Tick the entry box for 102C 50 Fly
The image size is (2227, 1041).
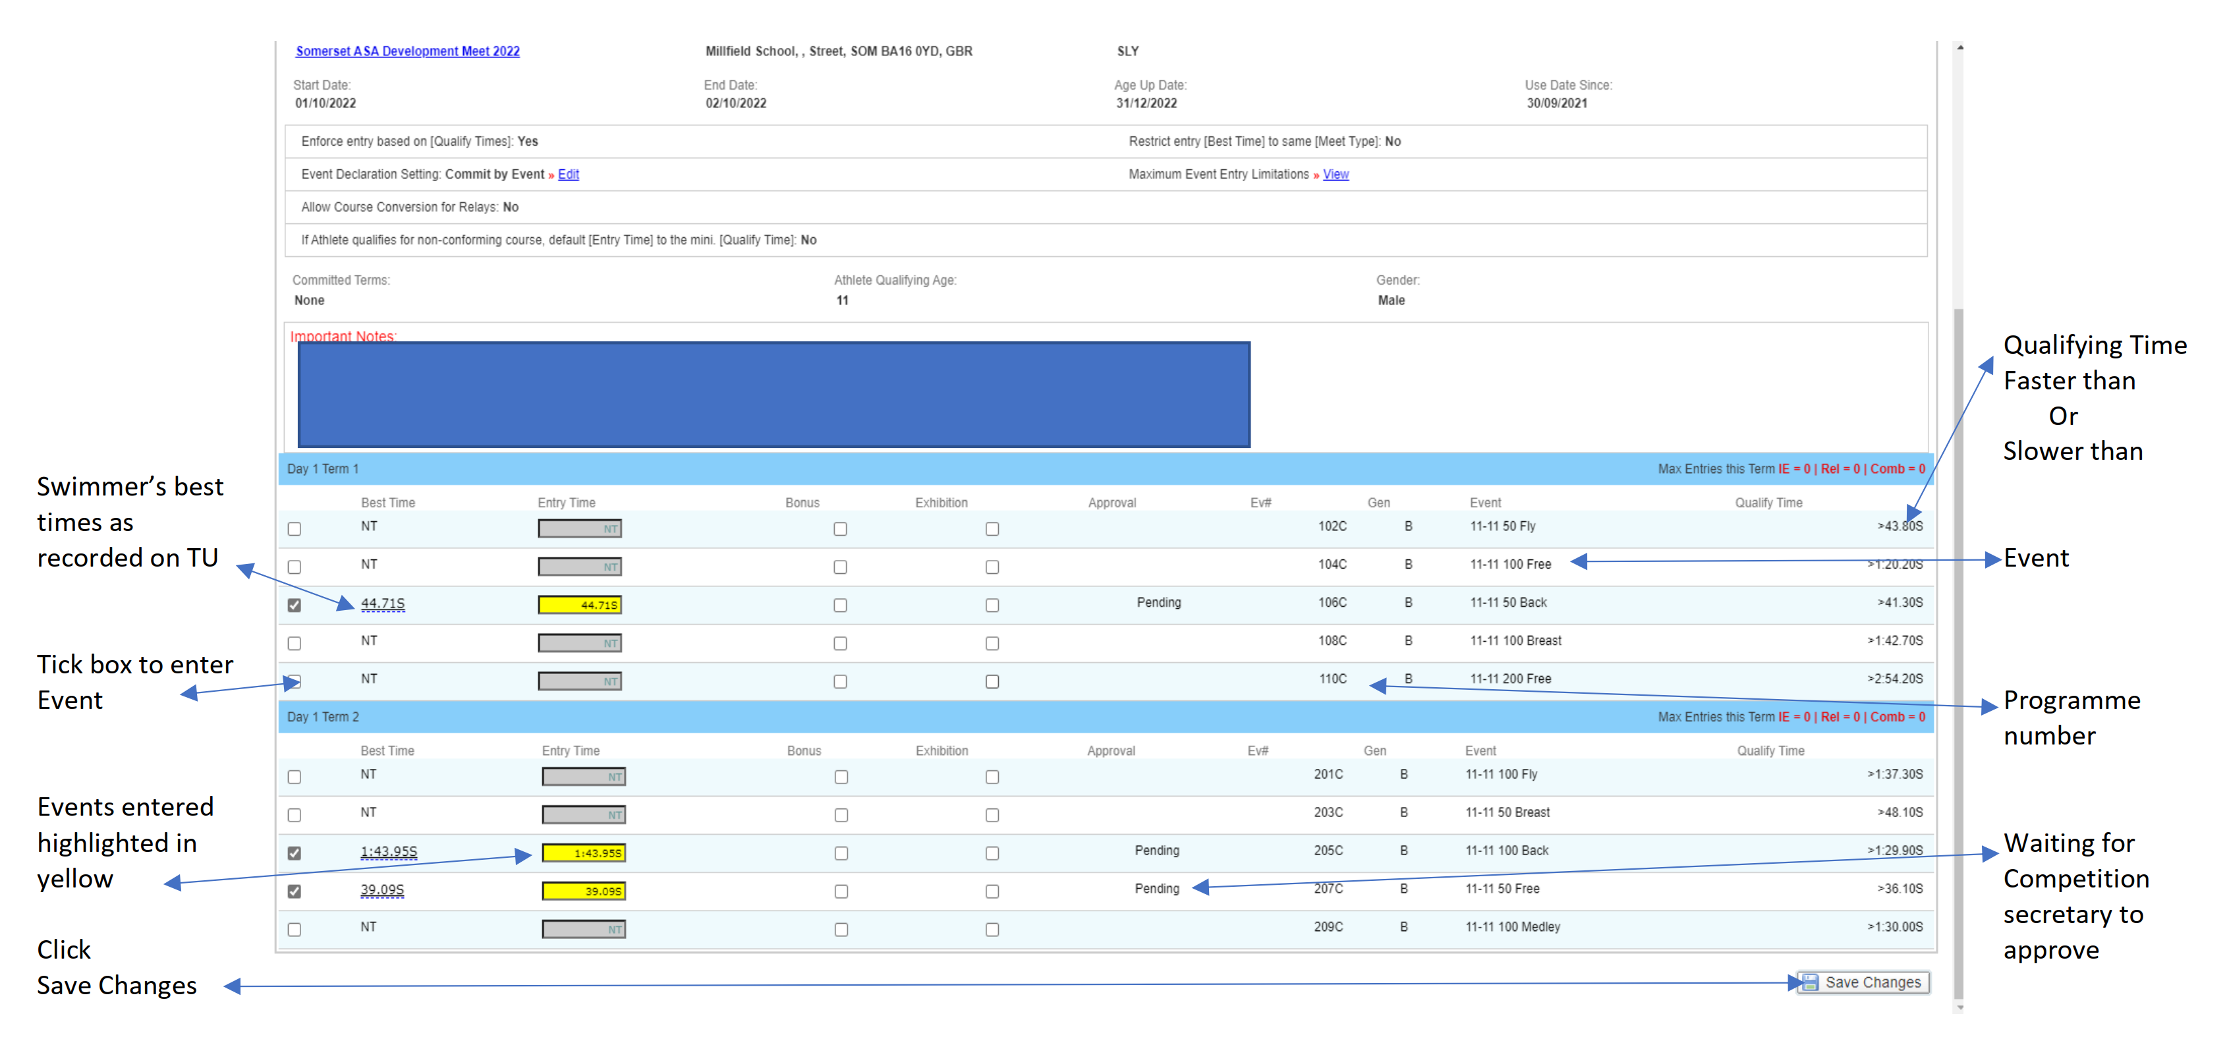click(295, 529)
